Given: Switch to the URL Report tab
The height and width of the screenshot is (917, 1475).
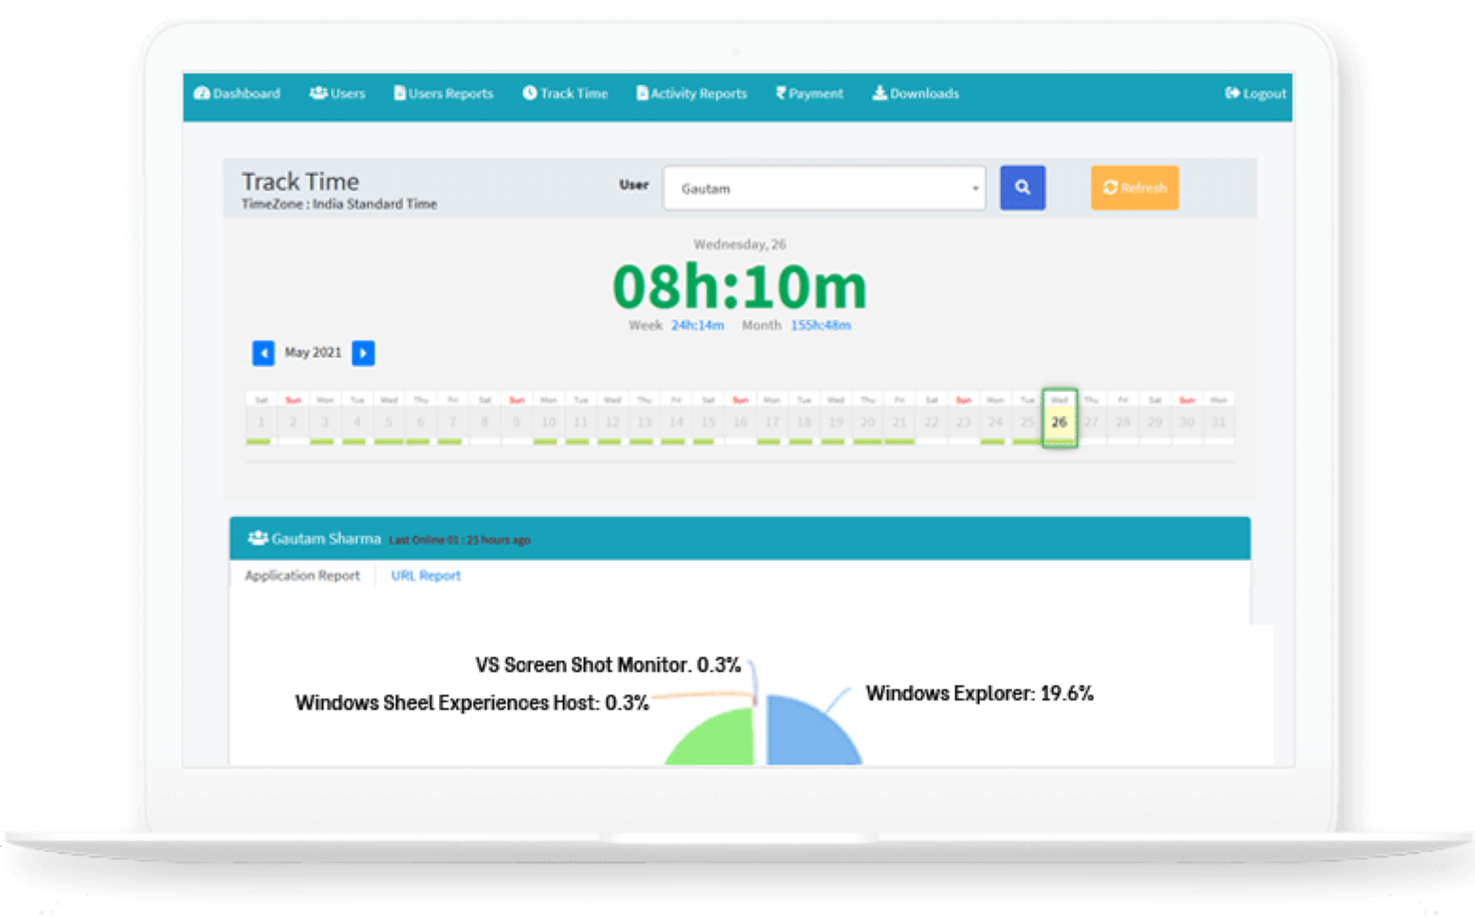Looking at the screenshot, I should coord(425,576).
